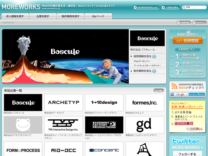Open the 株式会社バスキュール company name link

pyautogui.click(x=143, y=50)
